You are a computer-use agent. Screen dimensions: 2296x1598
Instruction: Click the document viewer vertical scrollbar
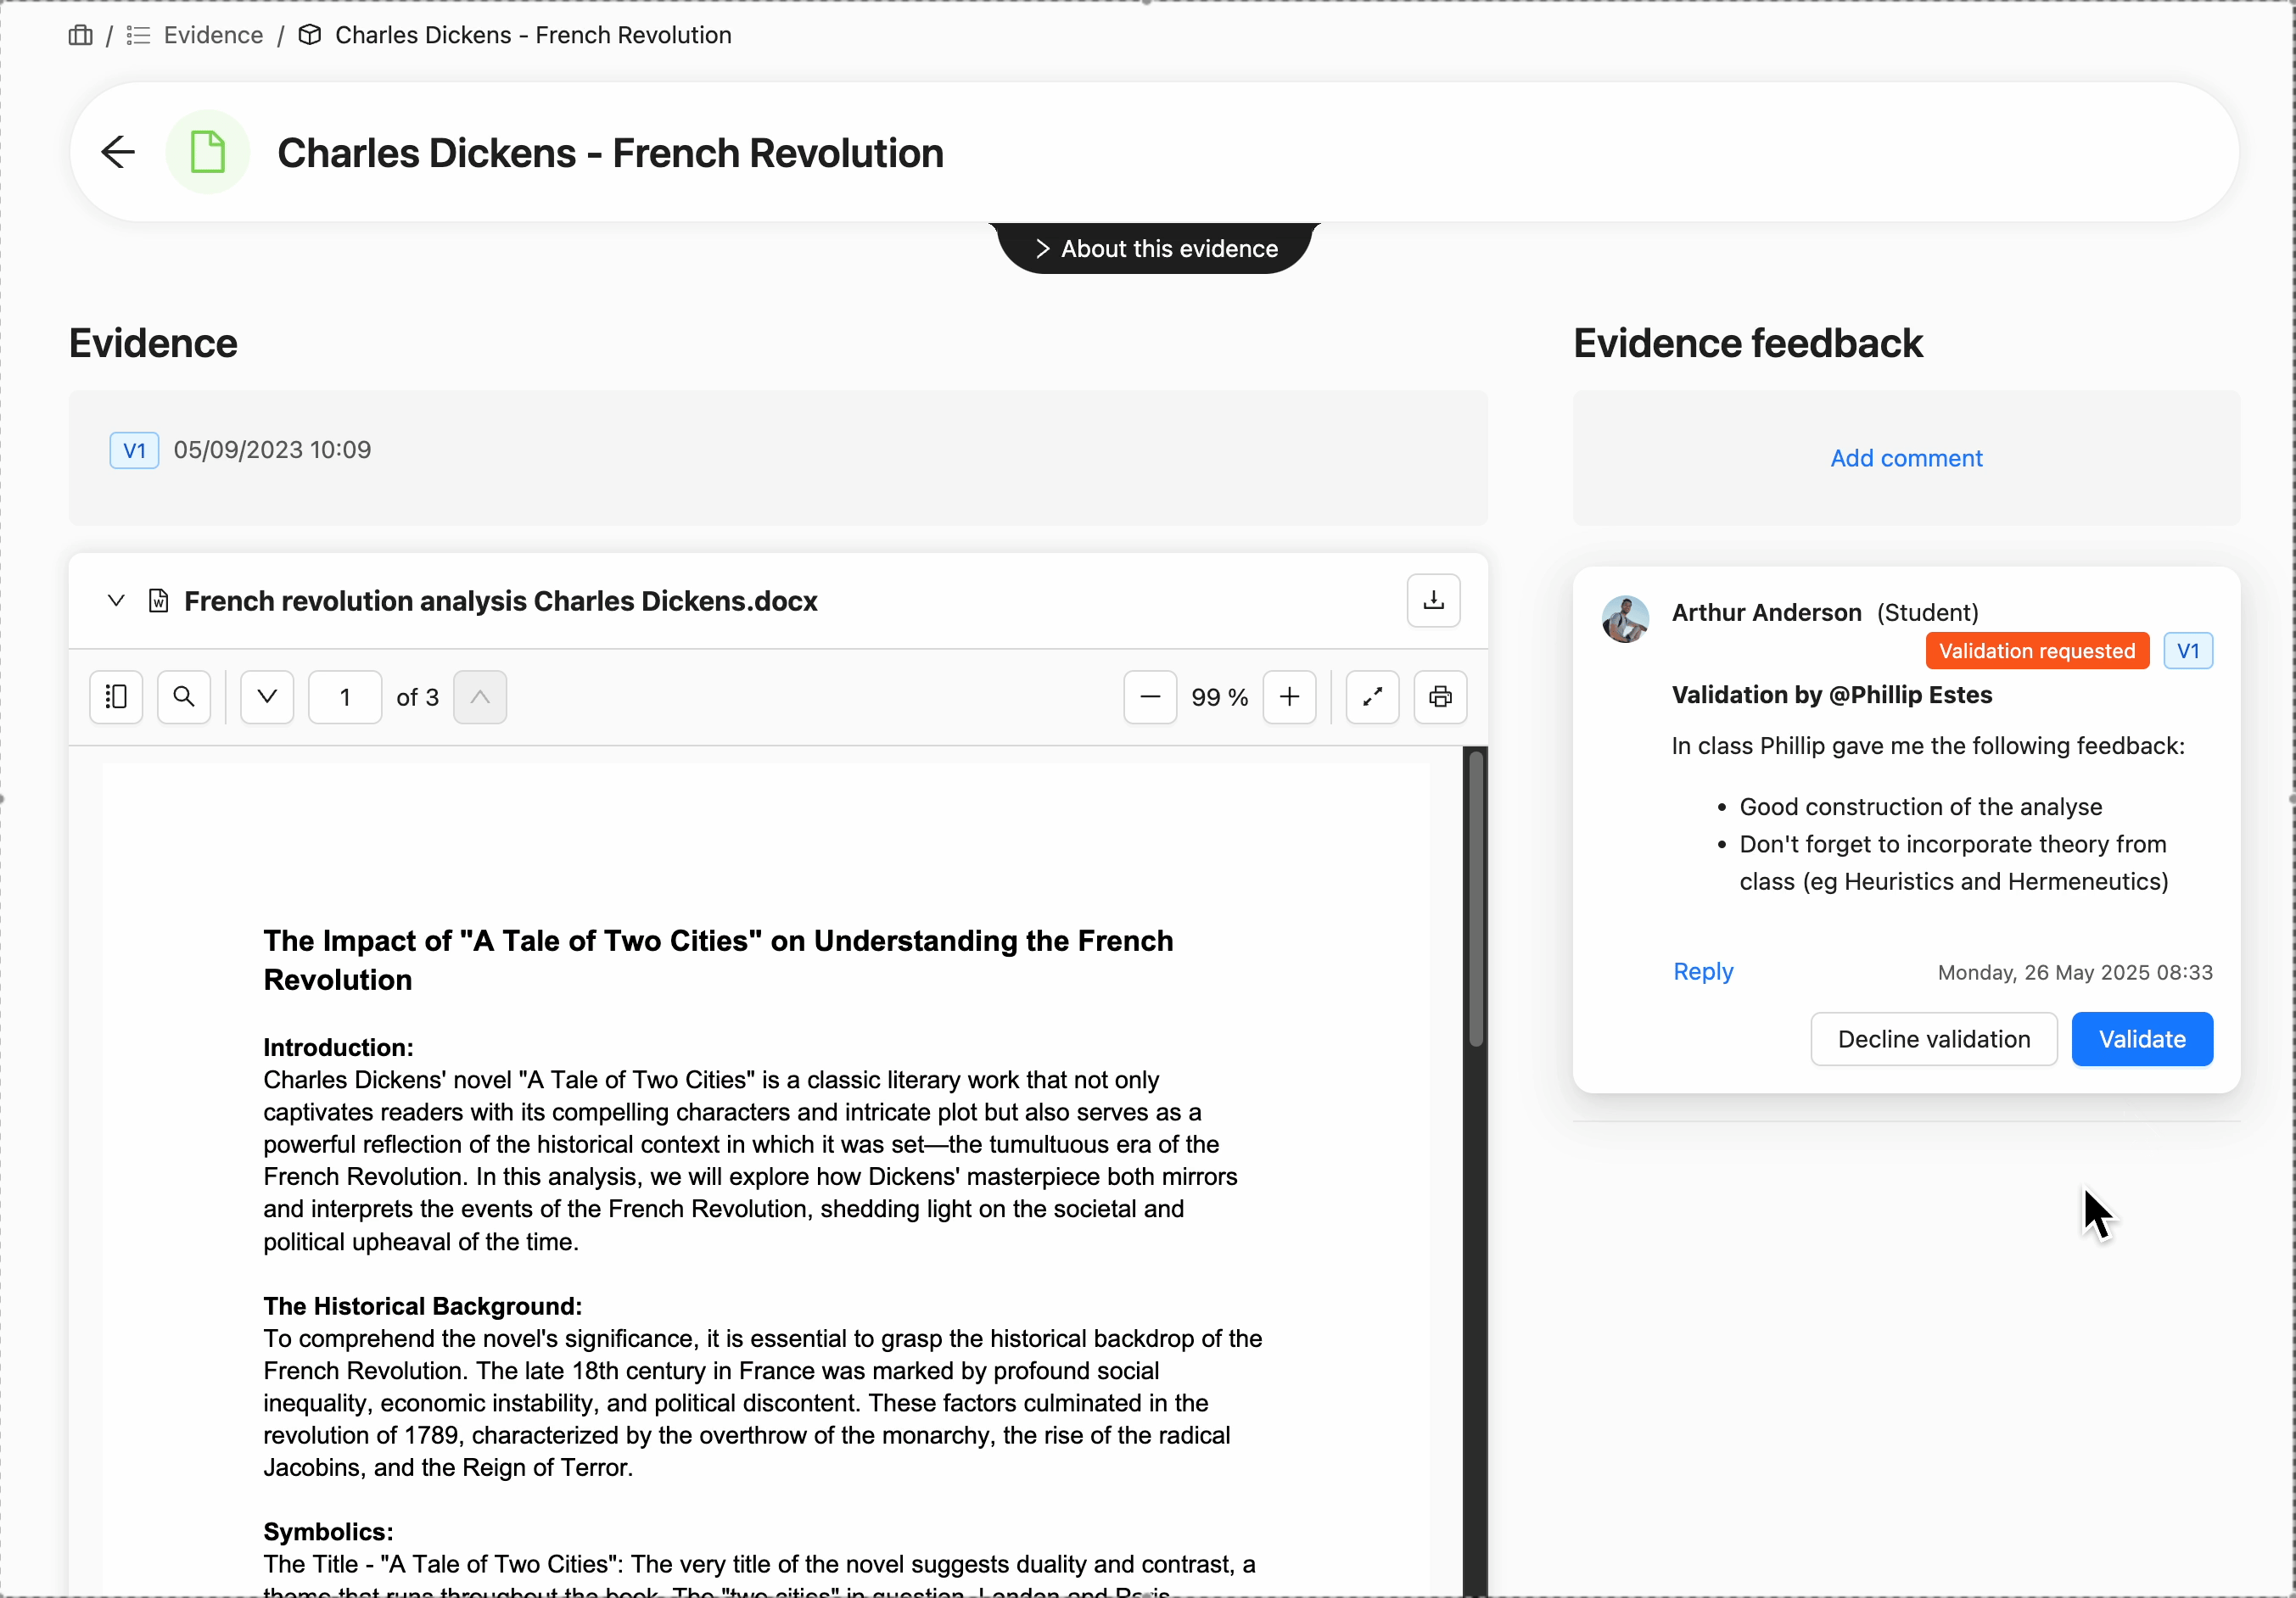click(1475, 899)
